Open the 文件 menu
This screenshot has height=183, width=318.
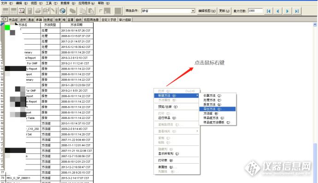click(x=7, y=3)
